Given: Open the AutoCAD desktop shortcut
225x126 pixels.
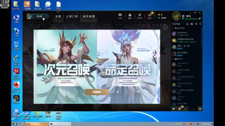Looking at the screenshot, I should pyautogui.click(x=16, y=87).
